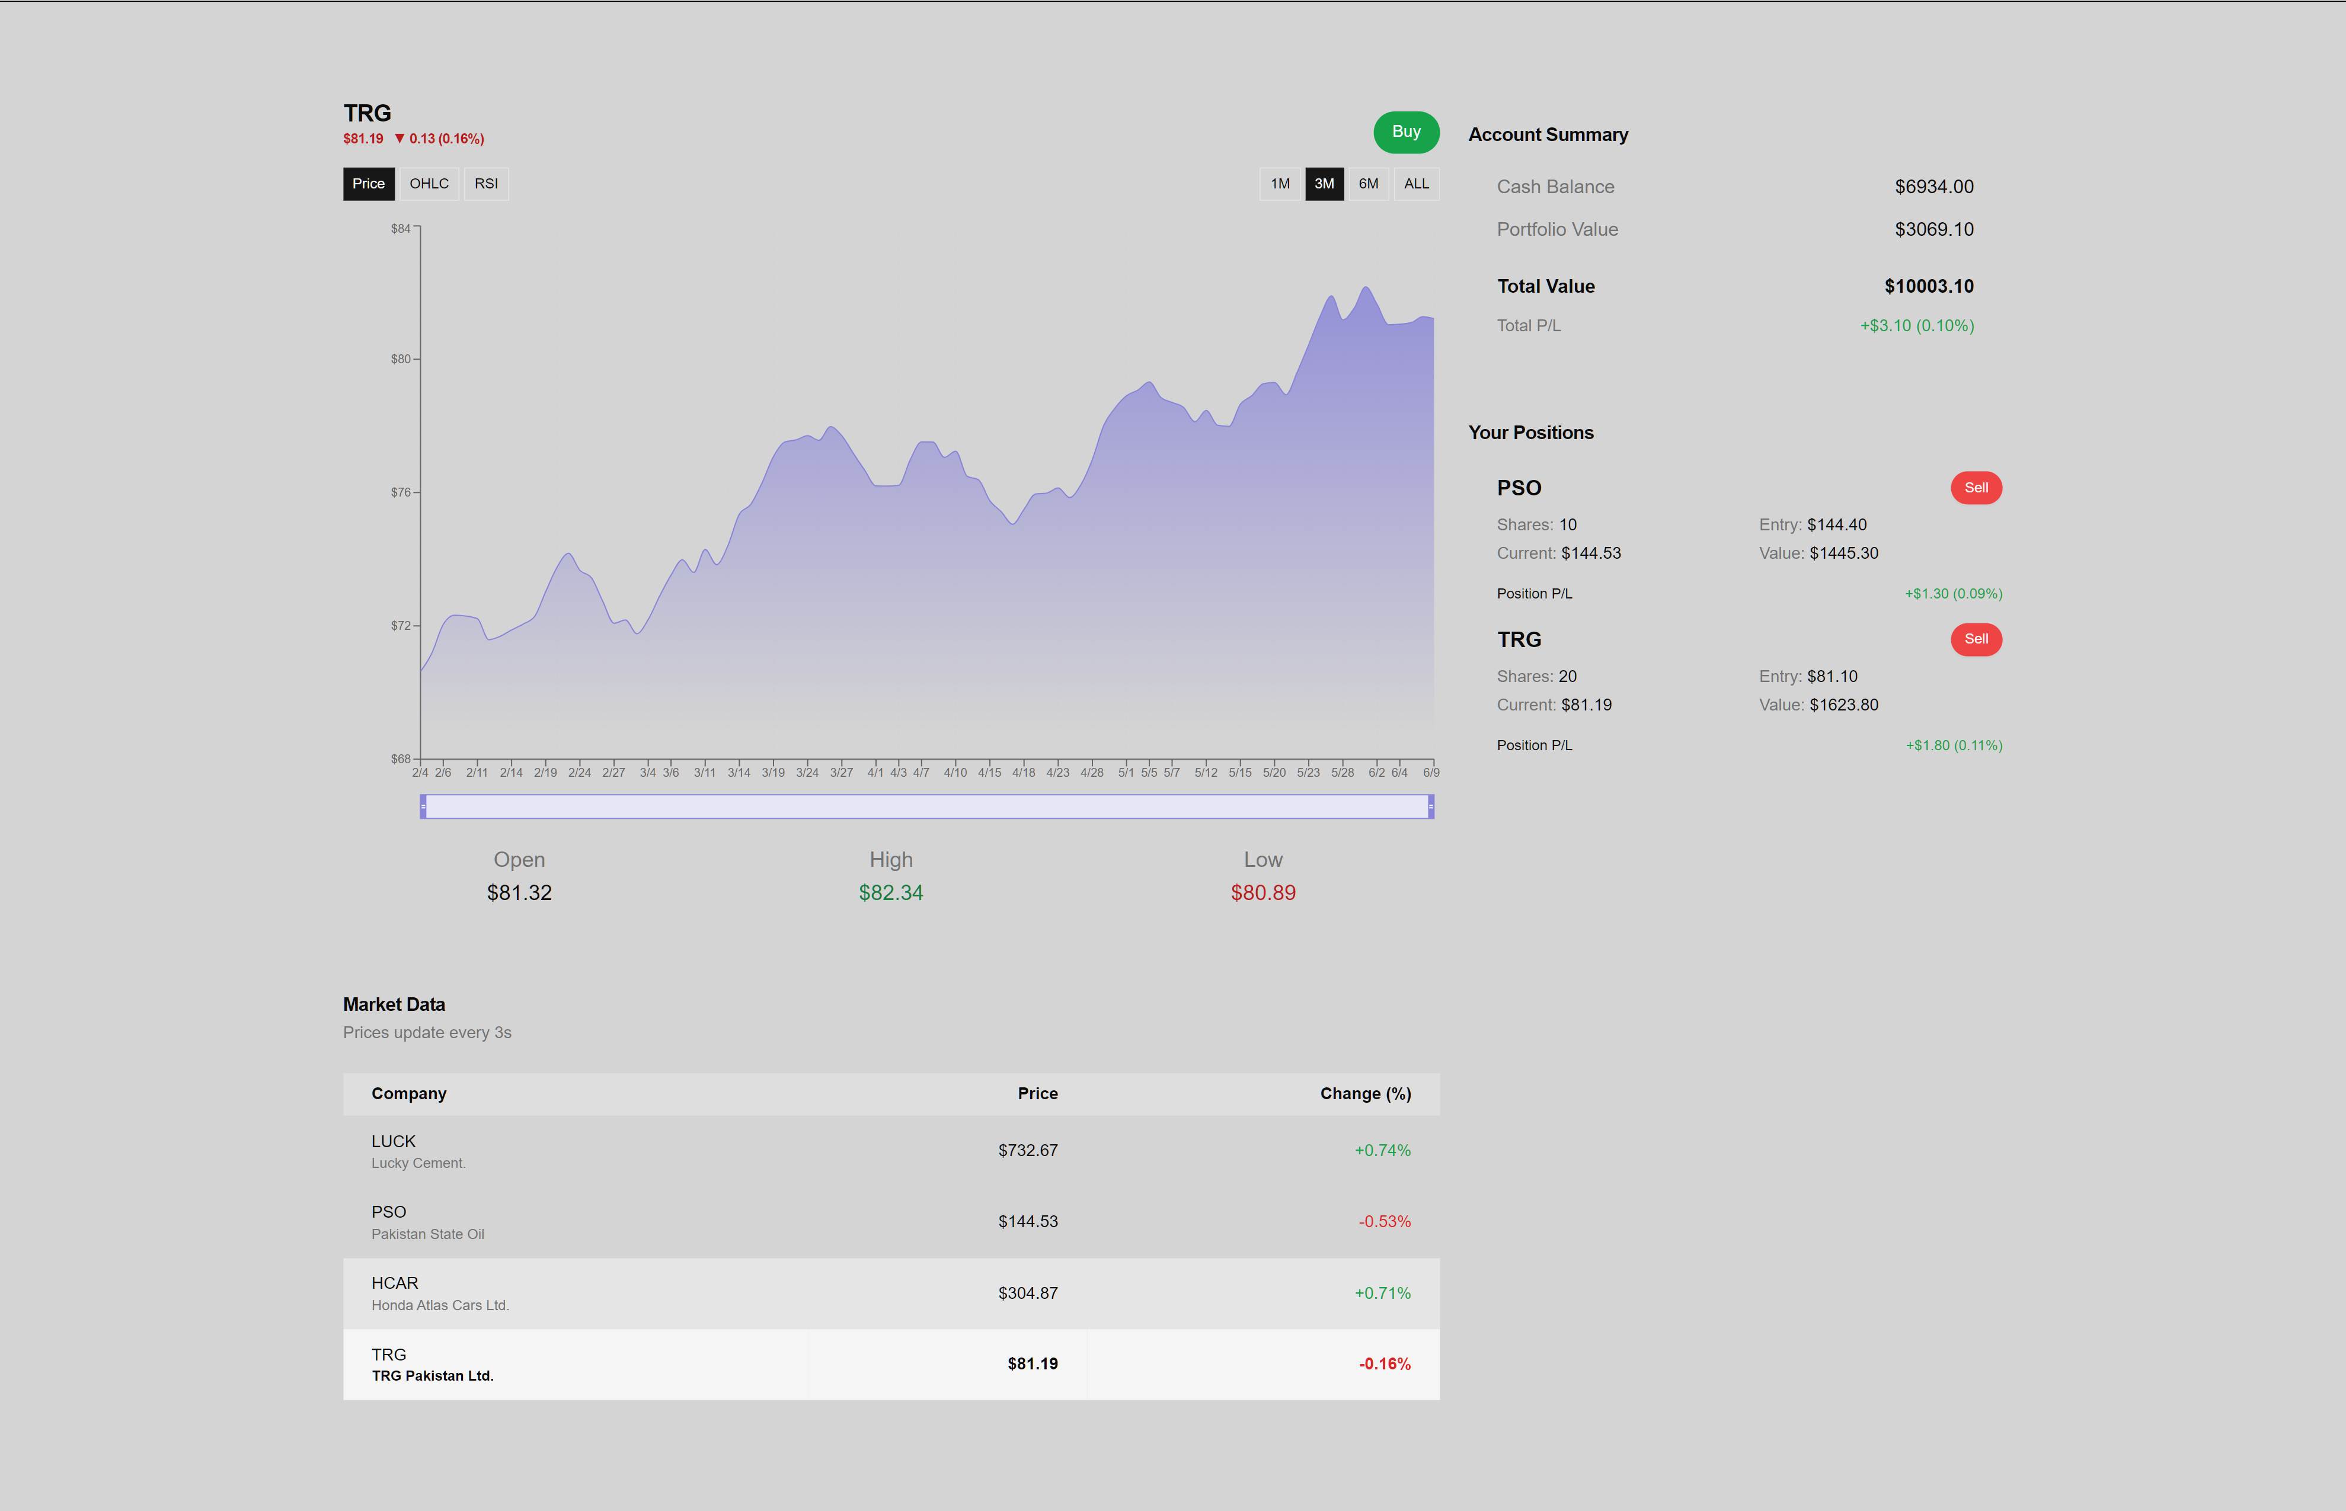Click the chart range brush bar
The image size is (2346, 1511).
coord(927,806)
